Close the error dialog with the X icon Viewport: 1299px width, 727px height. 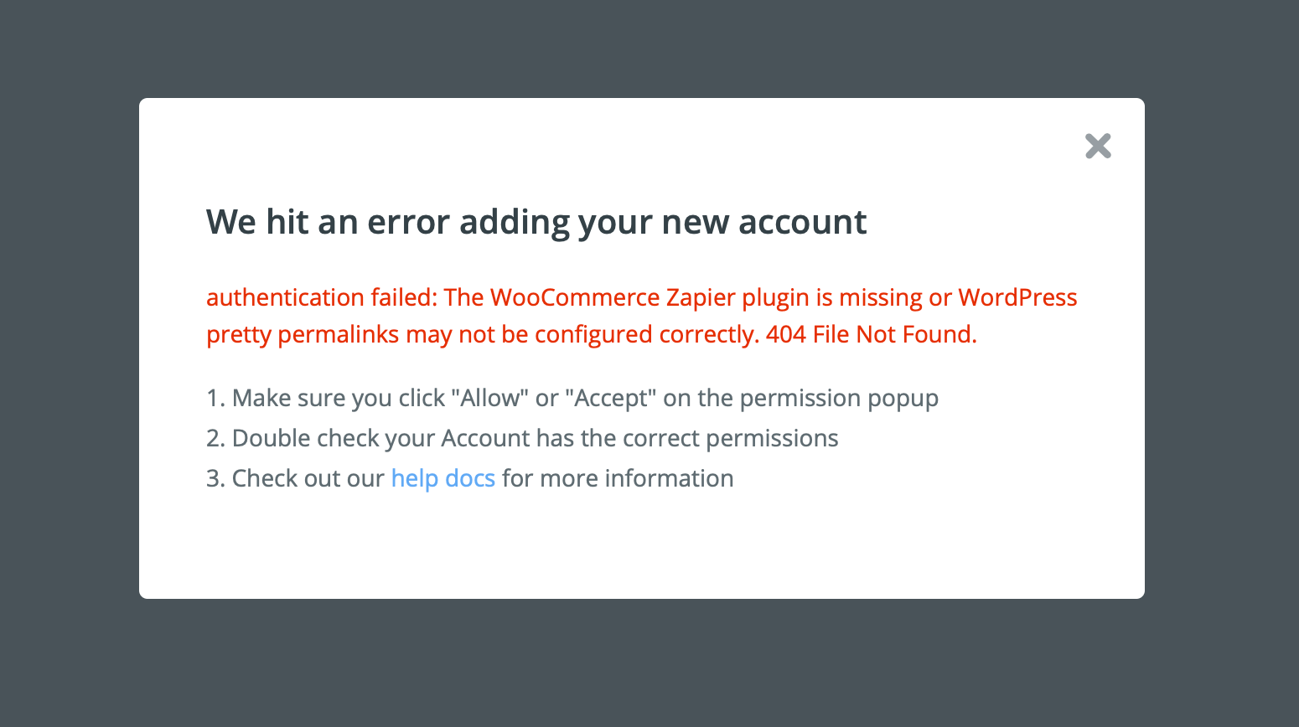point(1098,146)
